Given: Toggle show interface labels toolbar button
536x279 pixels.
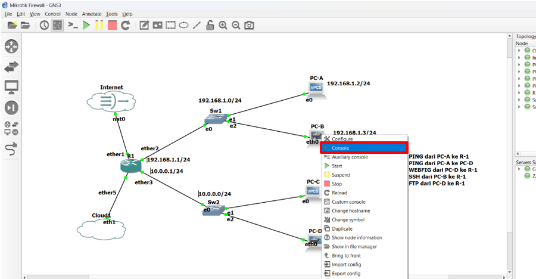Looking at the screenshot, I should [x=57, y=25].
